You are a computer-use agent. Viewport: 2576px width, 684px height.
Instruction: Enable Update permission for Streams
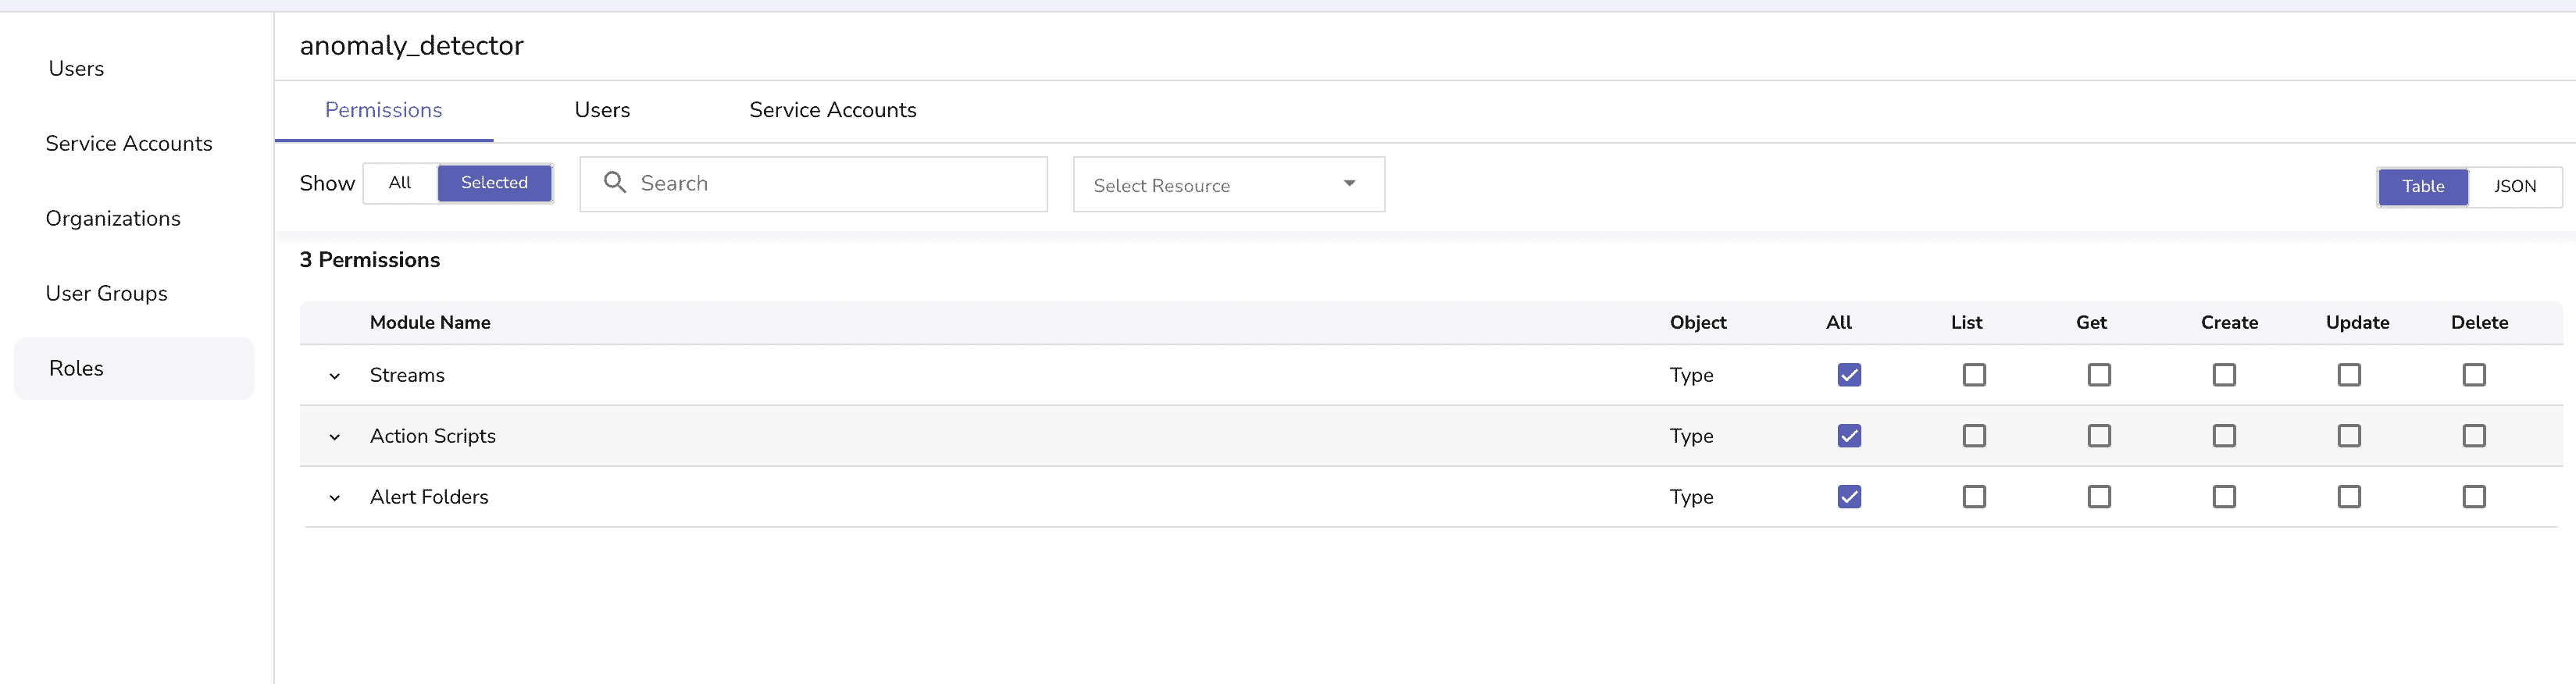tap(2349, 375)
